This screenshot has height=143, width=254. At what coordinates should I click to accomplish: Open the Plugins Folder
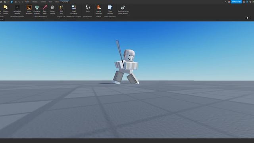6,10
